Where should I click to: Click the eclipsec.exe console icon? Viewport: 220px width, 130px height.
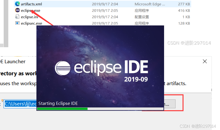tap(17, 23)
